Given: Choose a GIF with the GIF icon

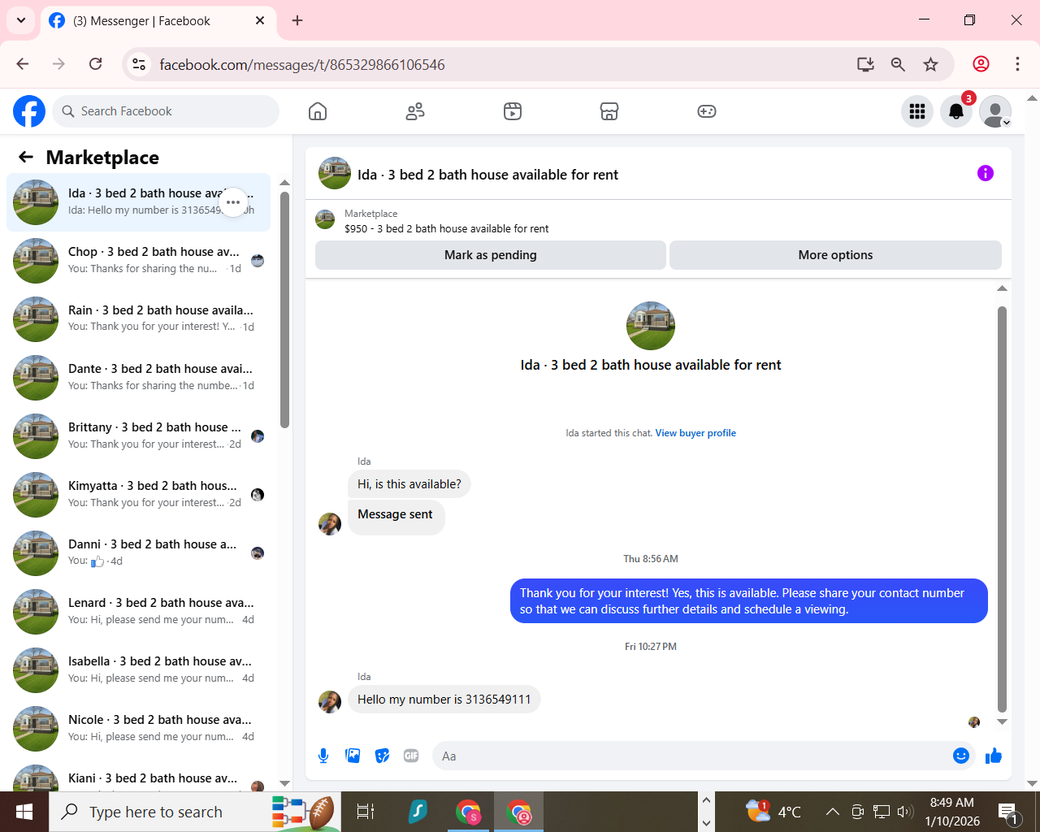Looking at the screenshot, I should 411,756.
